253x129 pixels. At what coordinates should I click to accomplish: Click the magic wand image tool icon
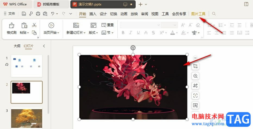[195, 86]
